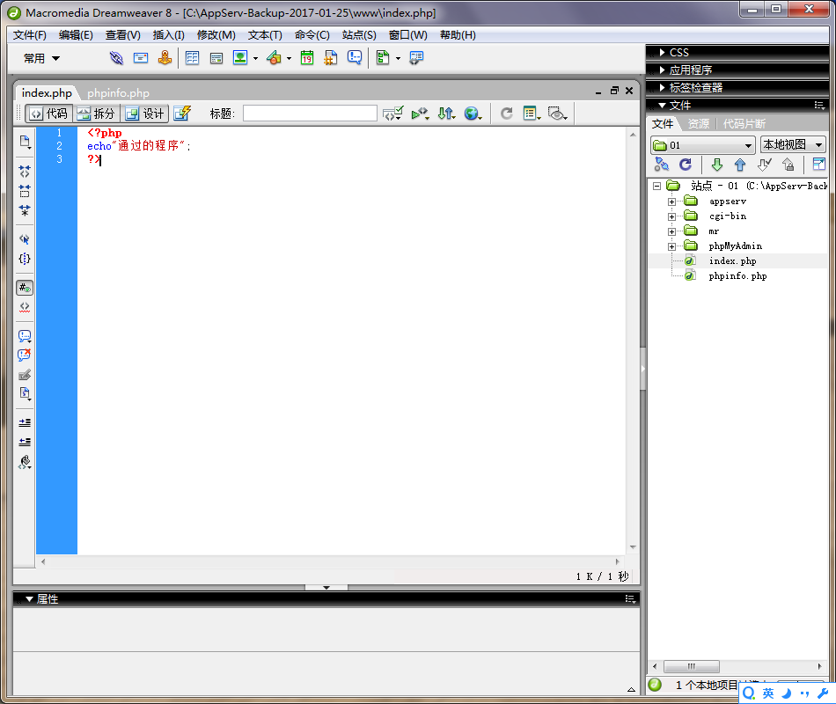
Task: Insert a table with the table icon
Action: (192, 57)
